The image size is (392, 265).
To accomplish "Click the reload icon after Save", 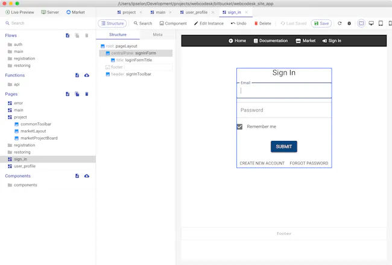I will tap(340, 23).
